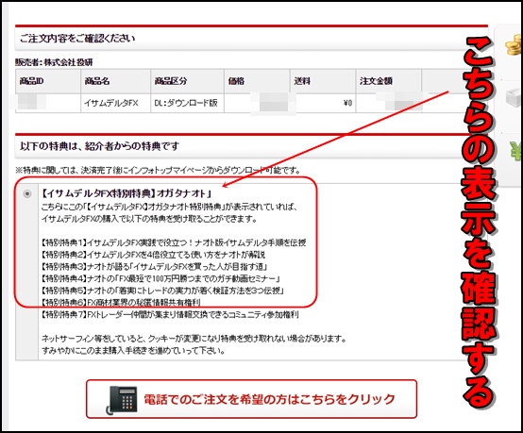Viewport: 523px width, 433px height.
Task: Click the 価格 column header
Action: [257, 81]
